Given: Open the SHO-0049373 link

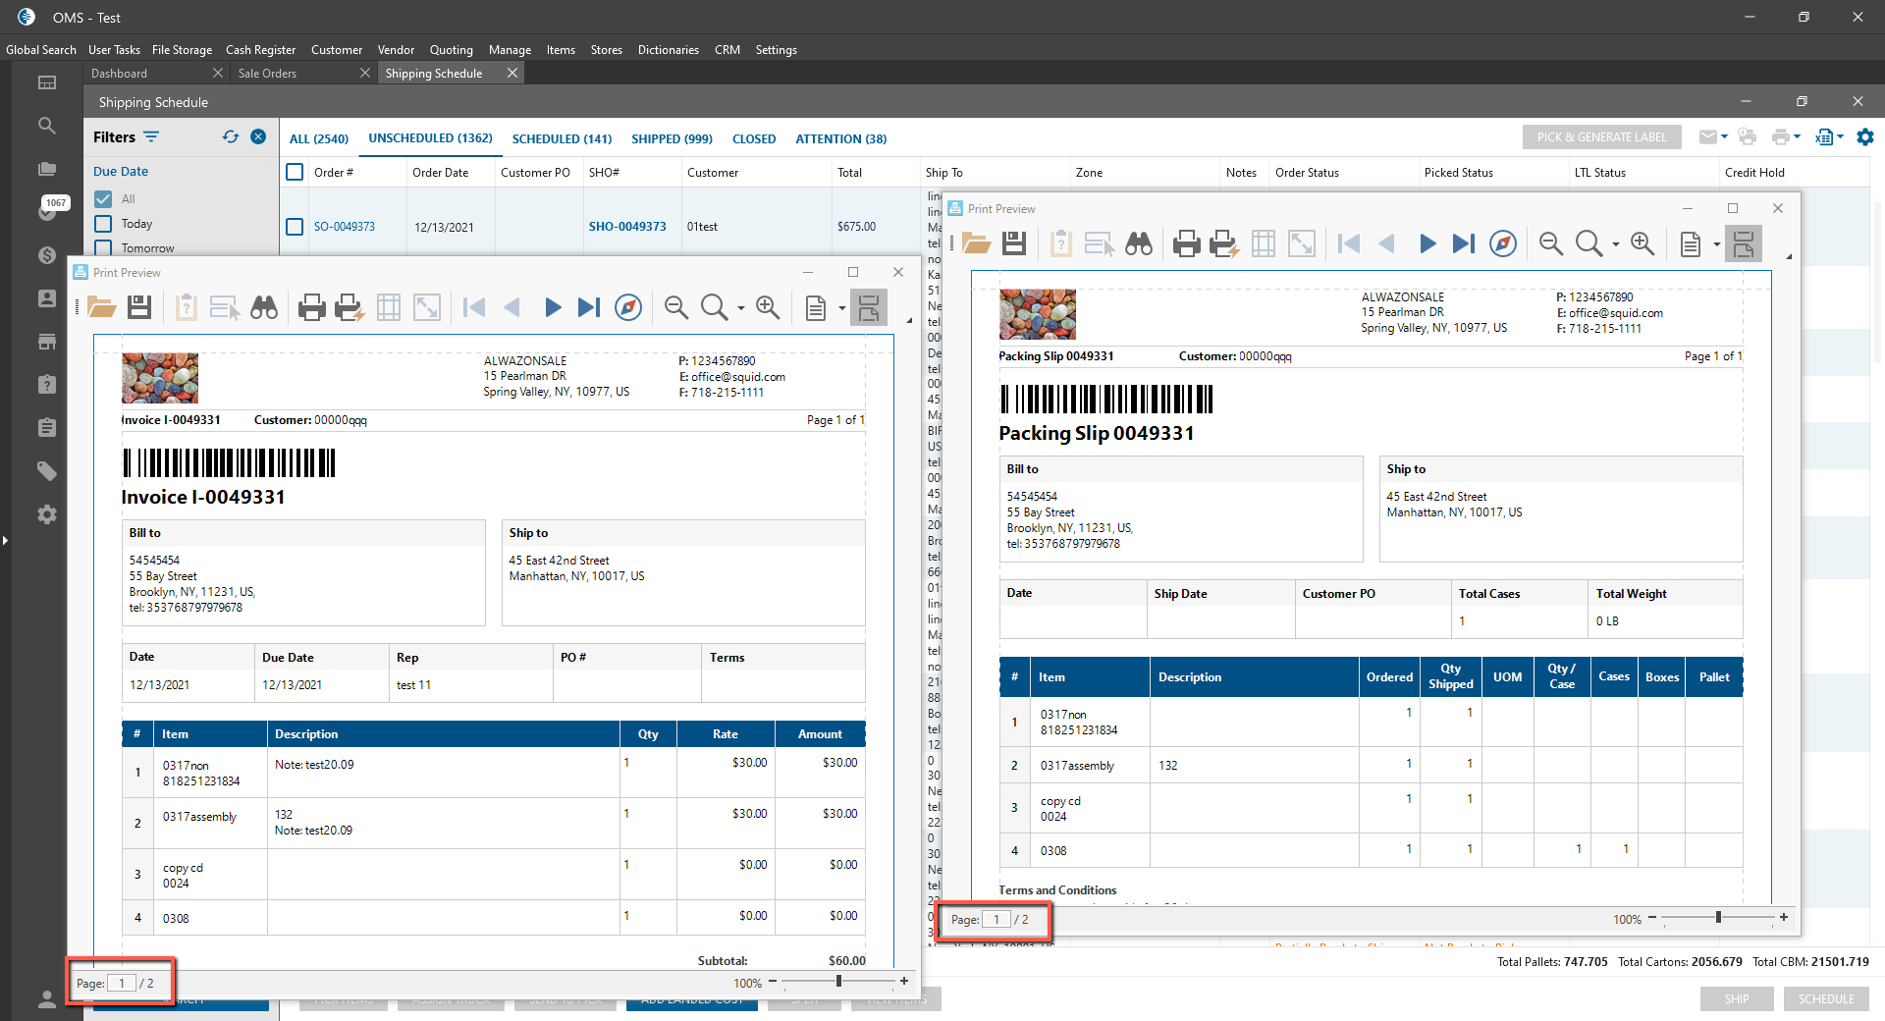Looking at the screenshot, I should [627, 227].
